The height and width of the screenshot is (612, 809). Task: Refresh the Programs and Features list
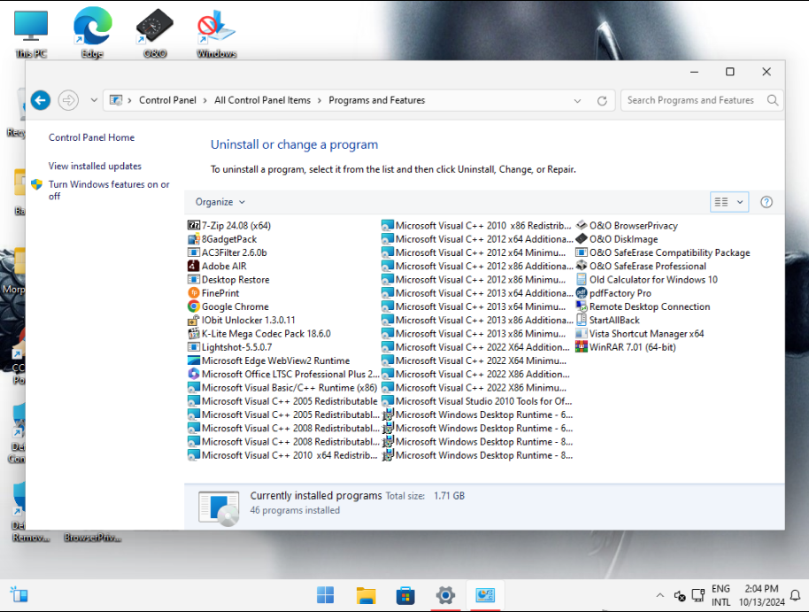[602, 101]
